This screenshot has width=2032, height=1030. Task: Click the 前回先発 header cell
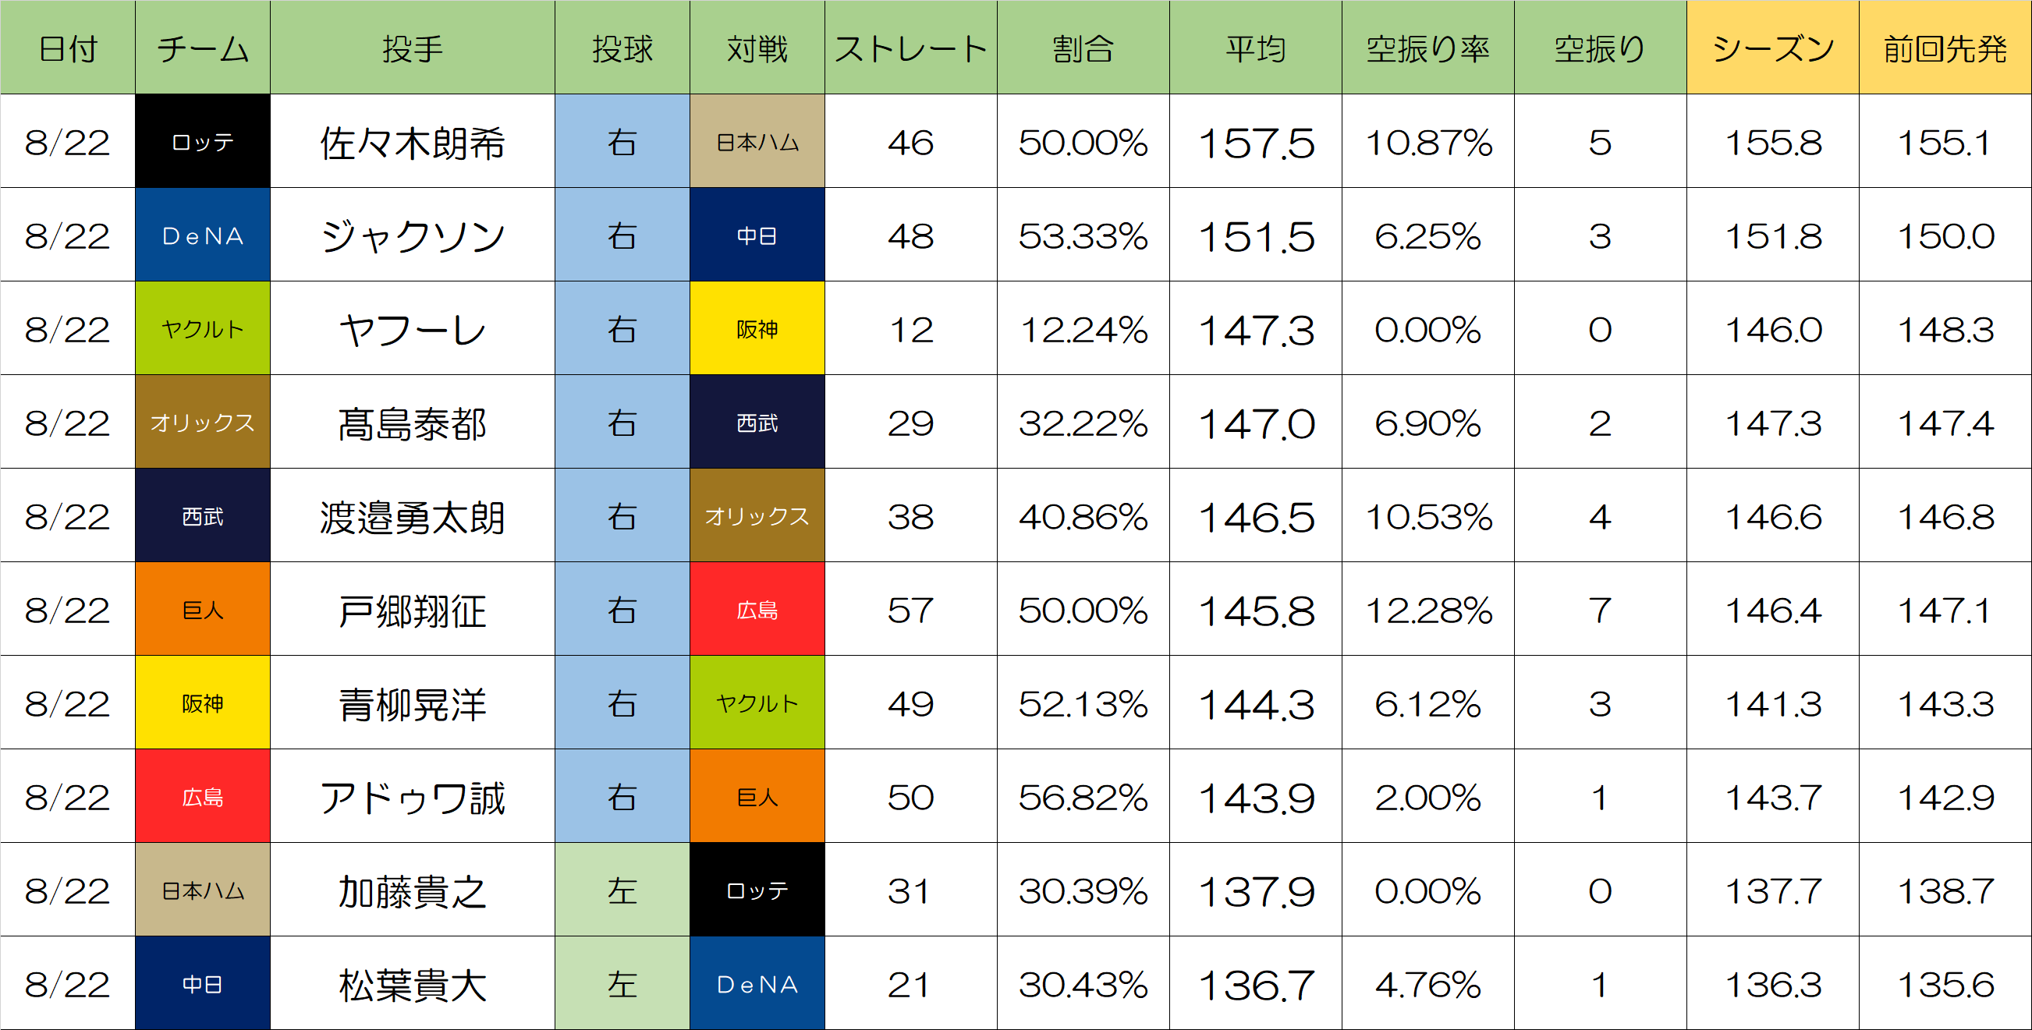point(1945,48)
